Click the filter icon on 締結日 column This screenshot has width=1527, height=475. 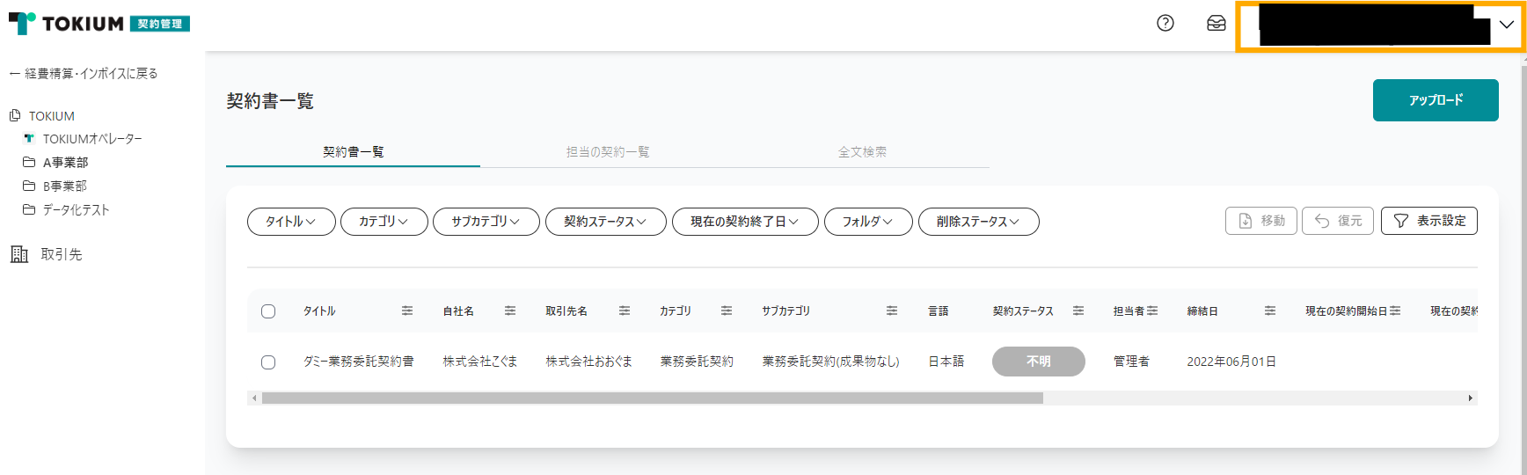[1270, 311]
